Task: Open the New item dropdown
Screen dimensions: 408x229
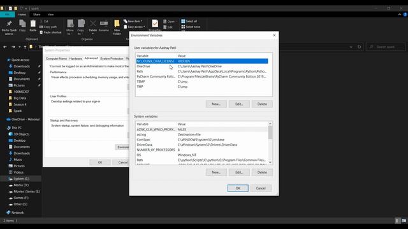Action: (x=133, y=21)
